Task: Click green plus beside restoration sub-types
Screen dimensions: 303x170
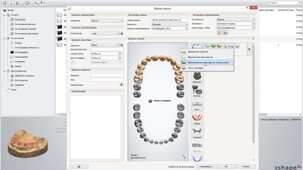Action: 250,49
